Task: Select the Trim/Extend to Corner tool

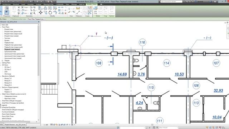Action: click(55, 13)
